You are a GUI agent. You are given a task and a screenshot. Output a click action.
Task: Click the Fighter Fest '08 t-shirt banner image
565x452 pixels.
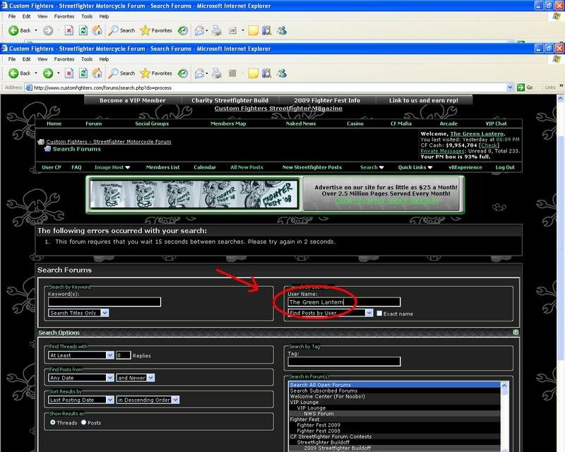click(x=195, y=194)
